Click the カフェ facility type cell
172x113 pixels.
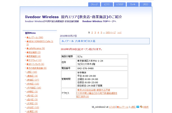coord(102,56)
